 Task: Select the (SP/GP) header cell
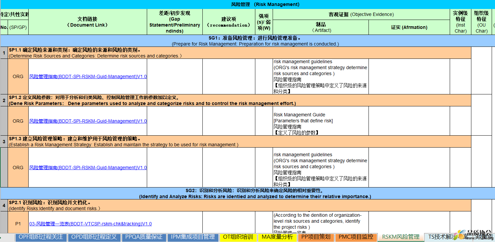18,27
